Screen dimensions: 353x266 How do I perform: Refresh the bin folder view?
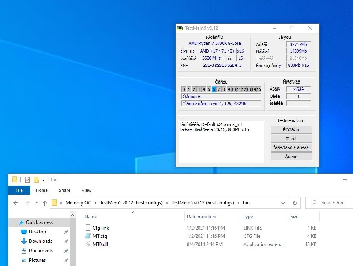point(294,203)
